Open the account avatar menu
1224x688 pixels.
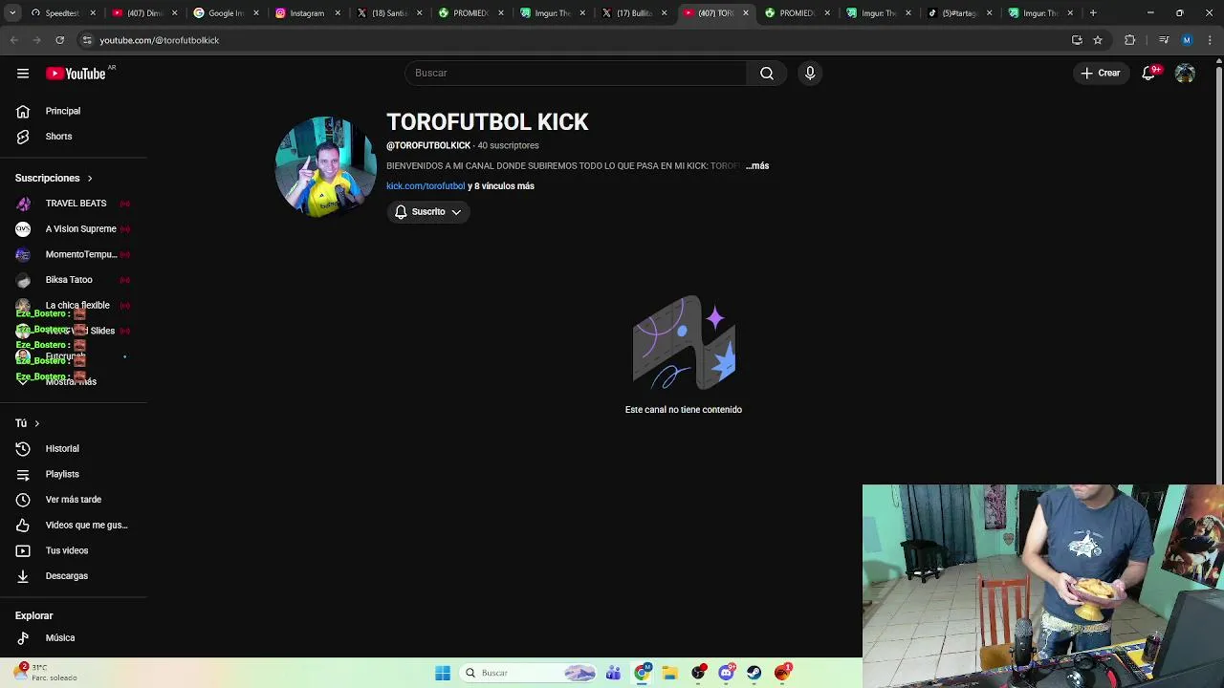click(x=1185, y=74)
